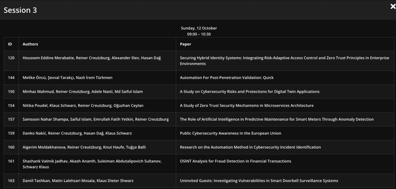
Task: Click the Session 3 title heading
Action: pyautogui.click(x=20, y=10)
